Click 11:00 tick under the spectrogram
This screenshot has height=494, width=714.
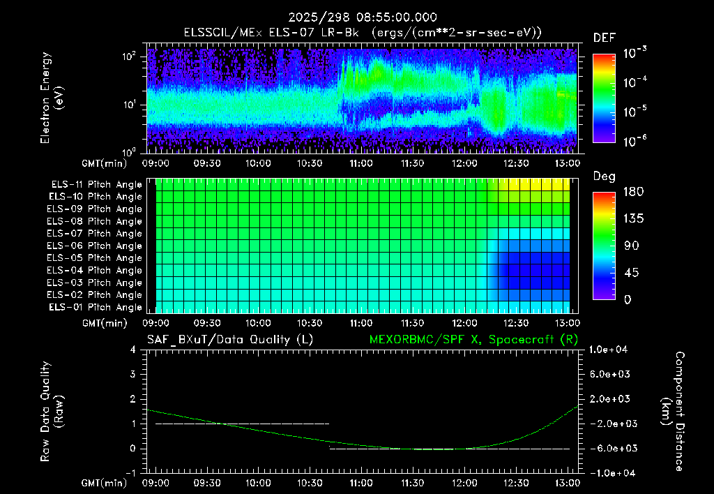361,163
